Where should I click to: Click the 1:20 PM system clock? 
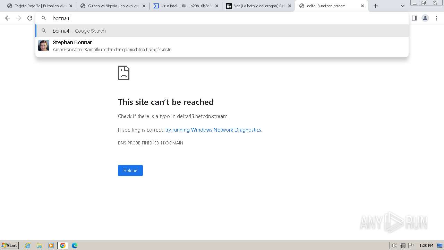pos(426,245)
